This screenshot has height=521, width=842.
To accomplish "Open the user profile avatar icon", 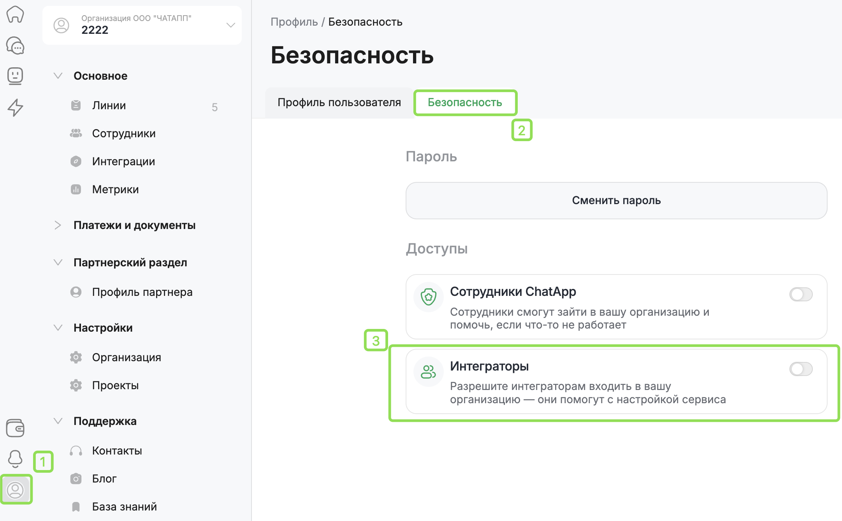I will pos(16,490).
